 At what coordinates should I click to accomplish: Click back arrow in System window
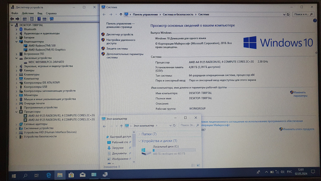pos(104,14)
